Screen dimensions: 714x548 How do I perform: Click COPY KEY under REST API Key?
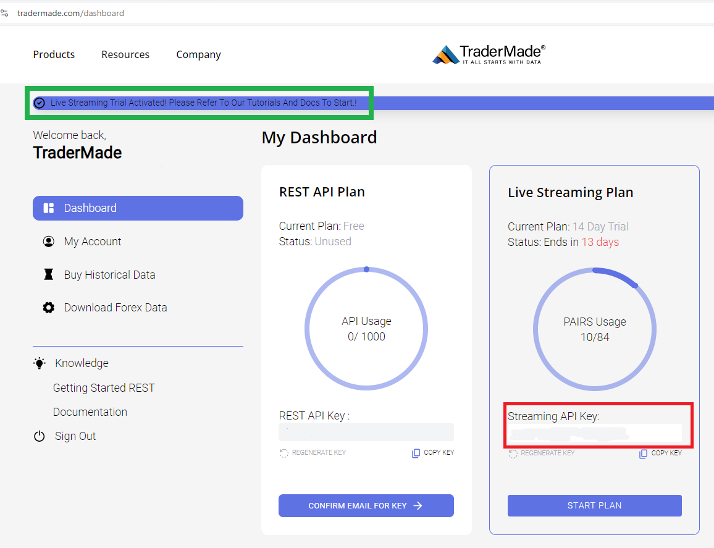pos(439,452)
